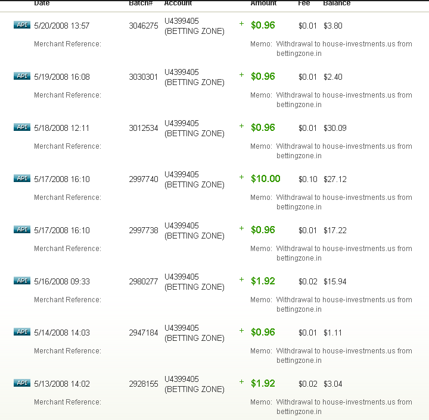Click the $30.09 balance value
Image resolution: width=429 pixels, height=420 pixels.
point(335,128)
